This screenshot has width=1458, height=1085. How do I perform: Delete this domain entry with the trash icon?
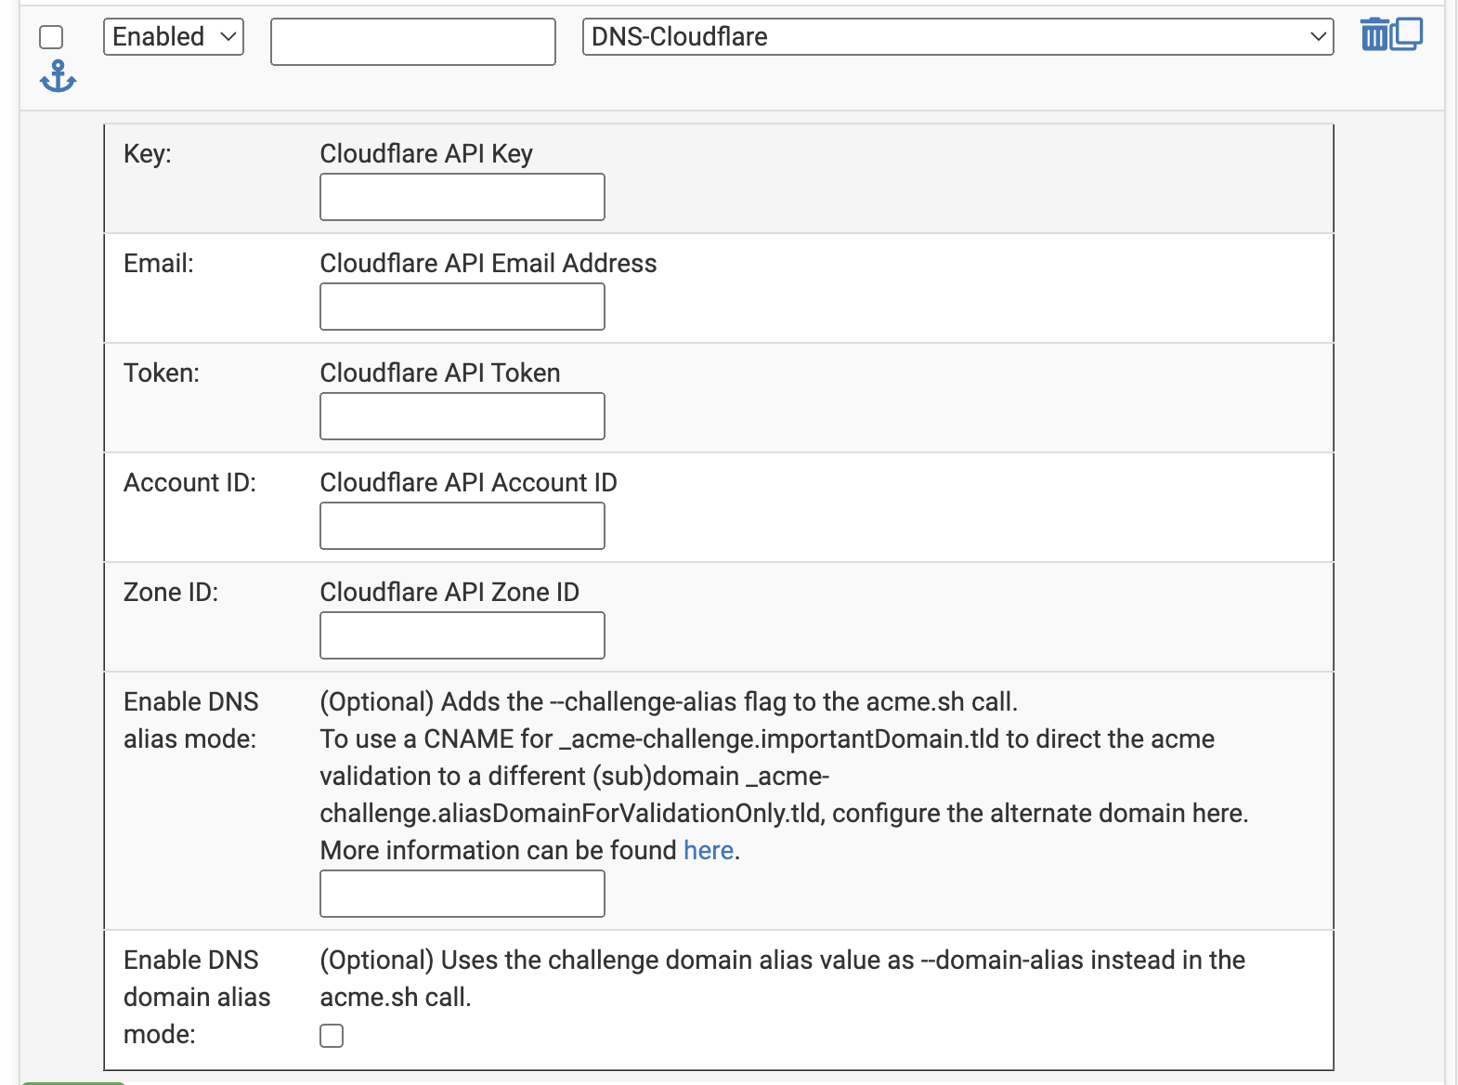pyautogui.click(x=1373, y=35)
